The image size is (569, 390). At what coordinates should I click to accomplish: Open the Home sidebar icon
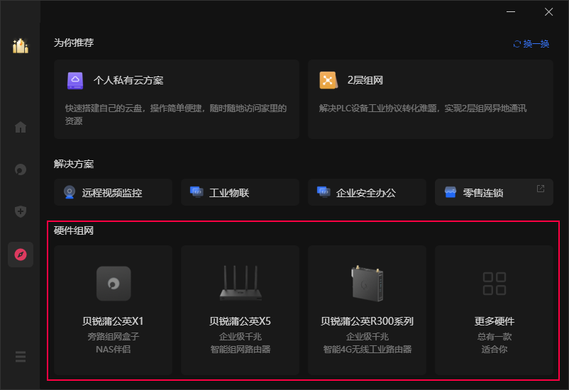coord(21,127)
